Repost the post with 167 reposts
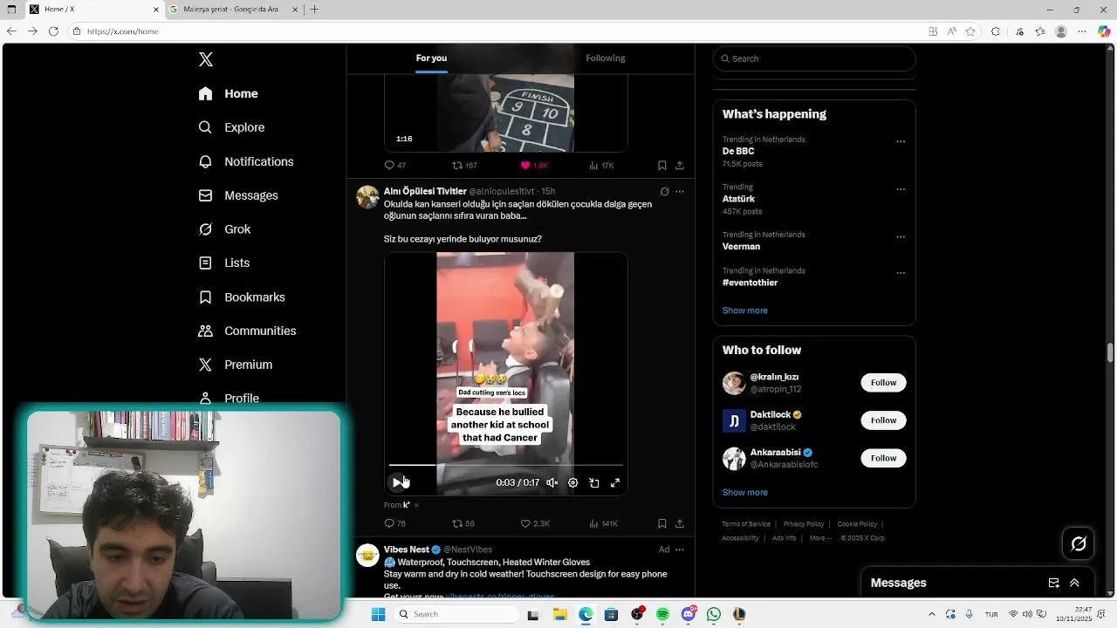 point(464,165)
